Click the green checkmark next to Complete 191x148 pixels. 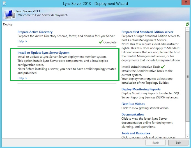coord(101,42)
